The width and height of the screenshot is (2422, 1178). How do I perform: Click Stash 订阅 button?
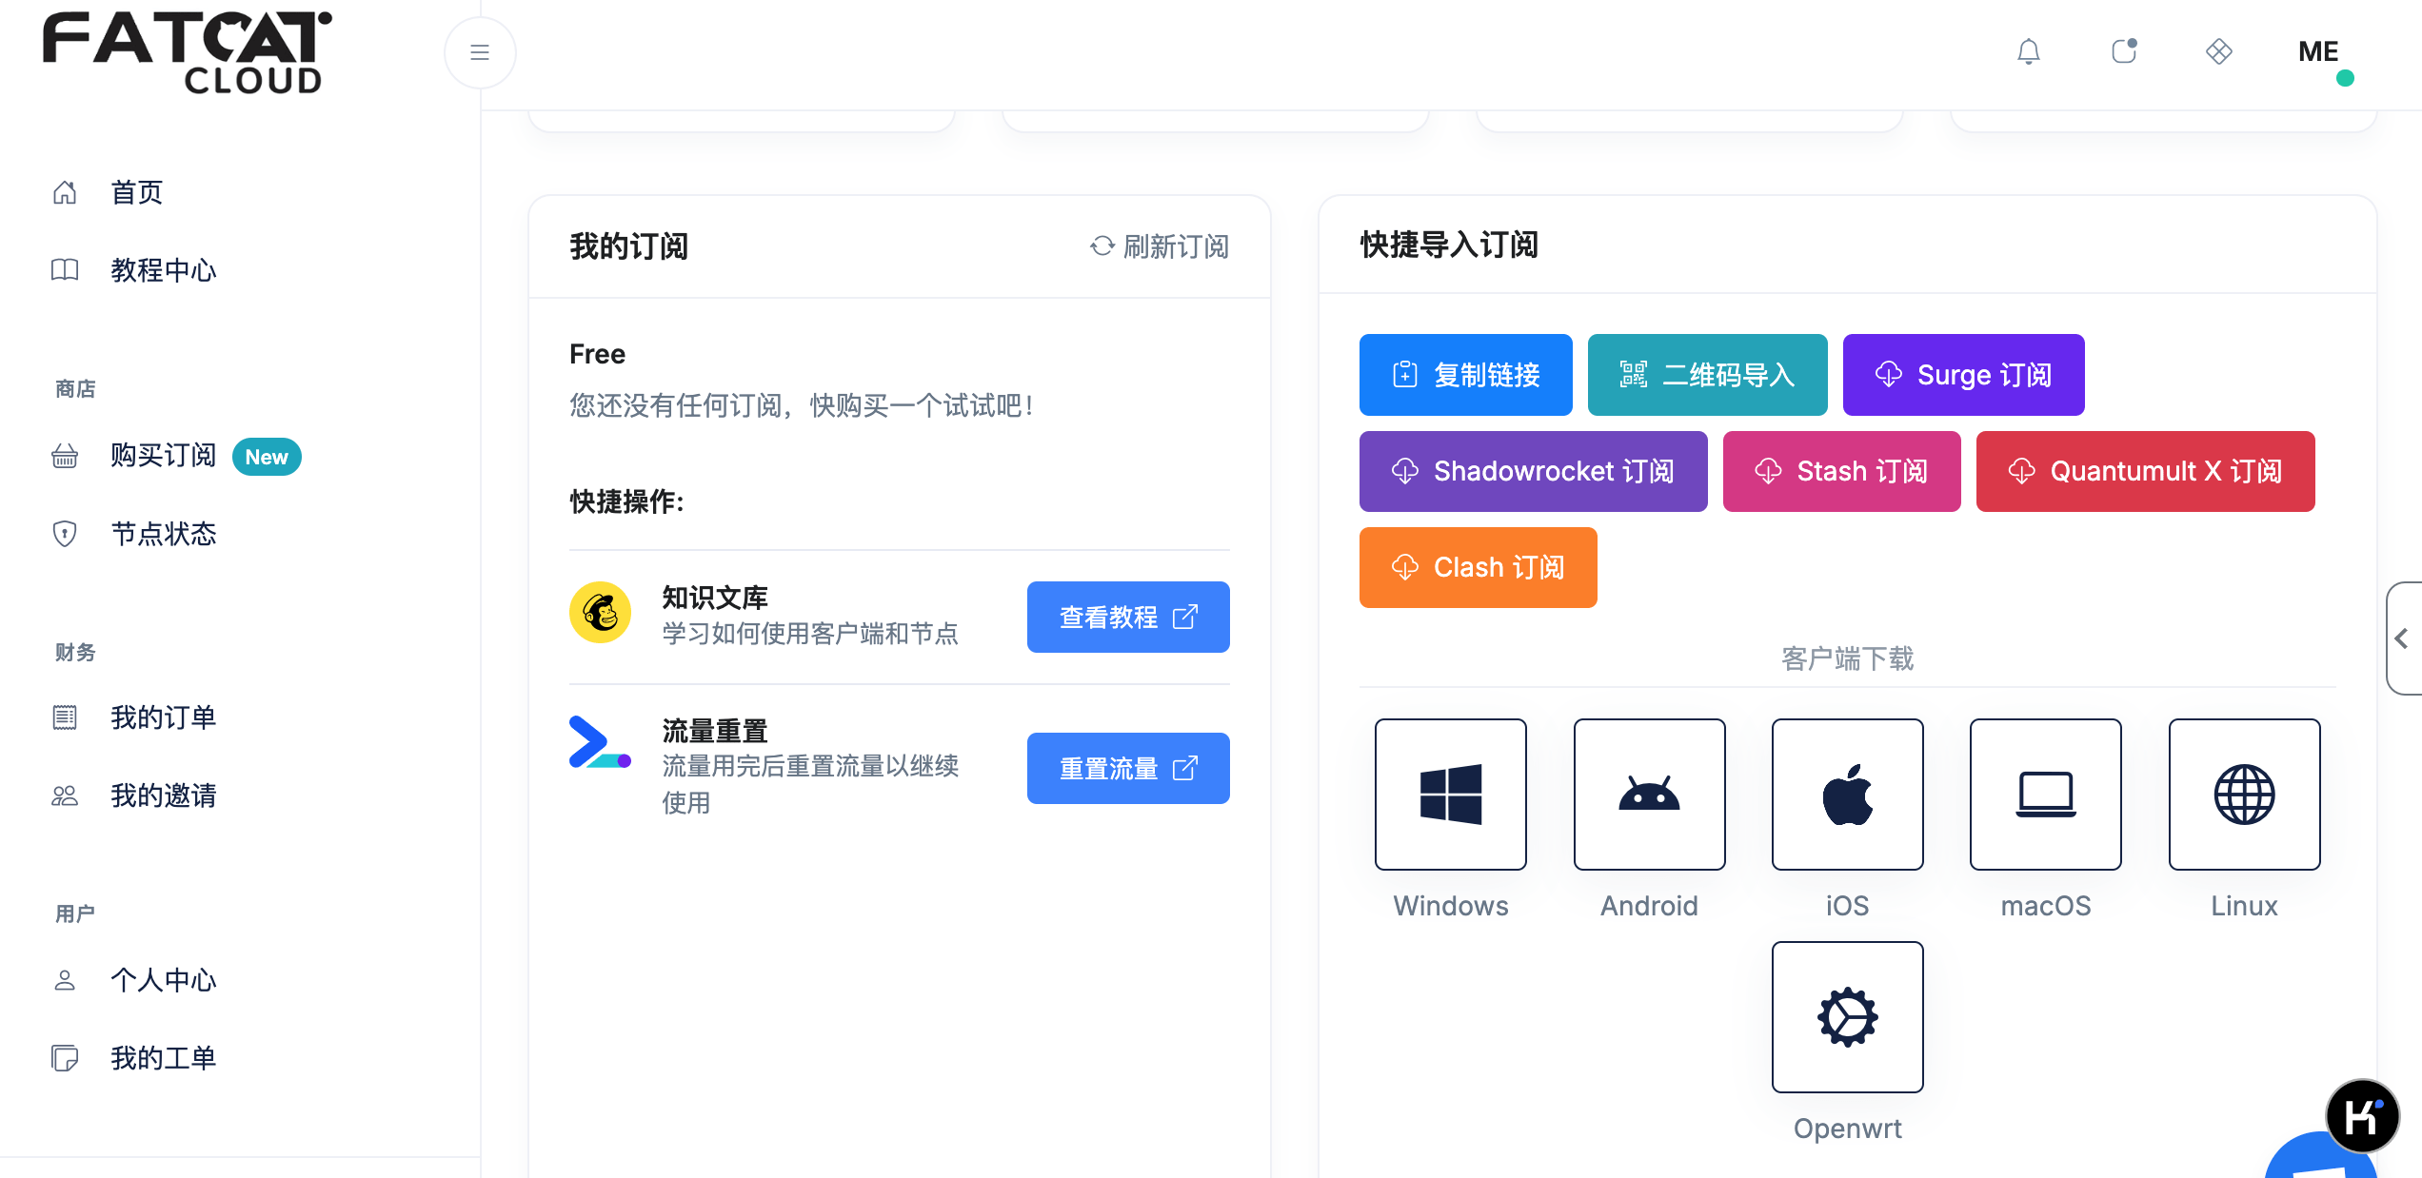[1842, 471]
